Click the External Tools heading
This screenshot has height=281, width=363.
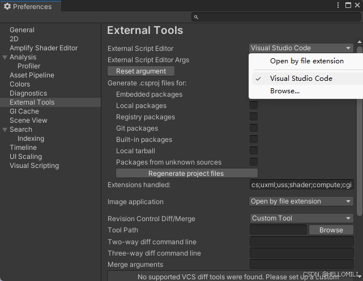pos(145,31)
